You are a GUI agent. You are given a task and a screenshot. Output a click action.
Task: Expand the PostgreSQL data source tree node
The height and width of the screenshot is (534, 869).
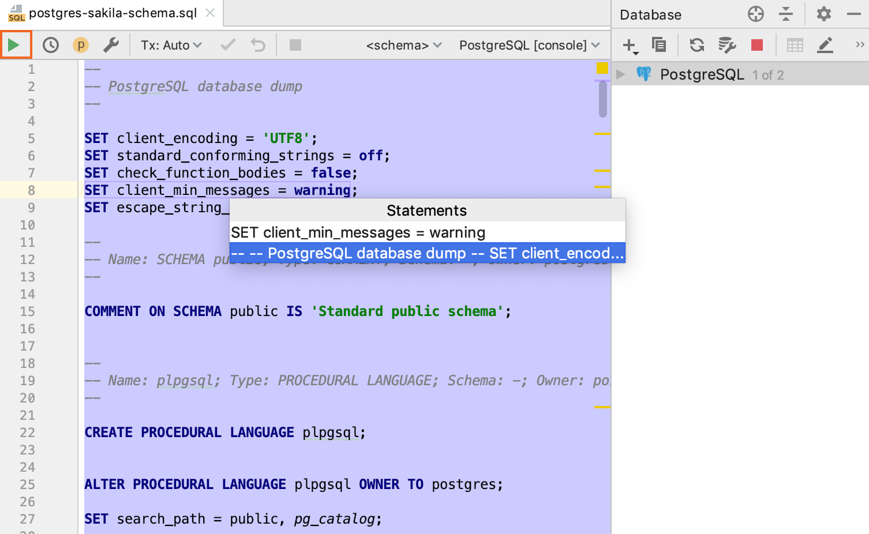621,74
